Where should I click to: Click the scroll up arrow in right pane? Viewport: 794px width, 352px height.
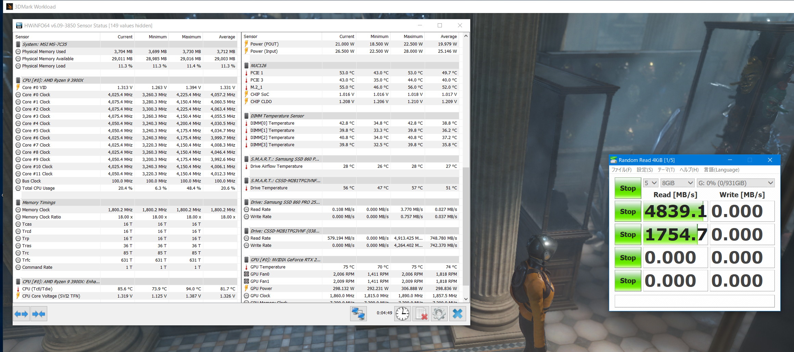click(x=465, y=36)
